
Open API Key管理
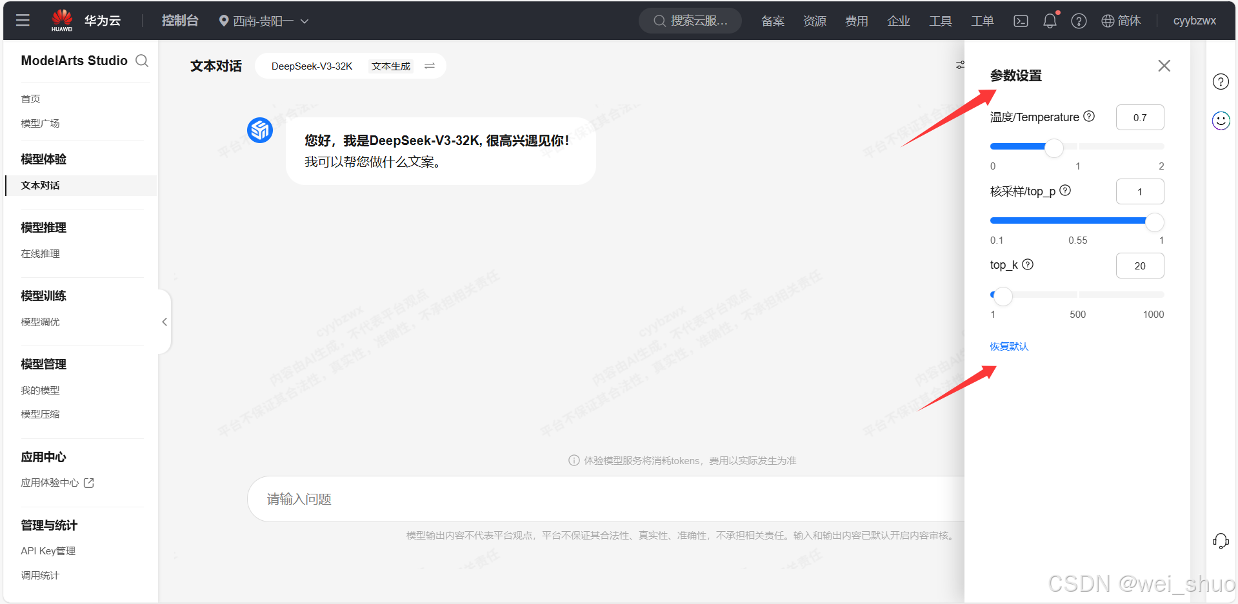pyautogui.click(x=48, y=551)
